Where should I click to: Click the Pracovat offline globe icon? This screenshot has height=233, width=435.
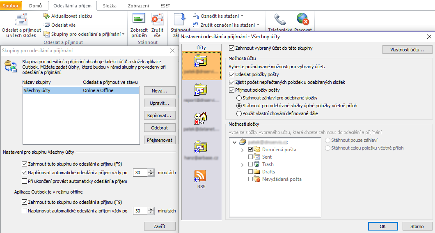click(302, 19)
